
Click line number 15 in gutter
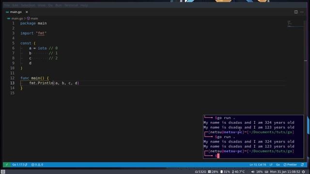point(12,93)
